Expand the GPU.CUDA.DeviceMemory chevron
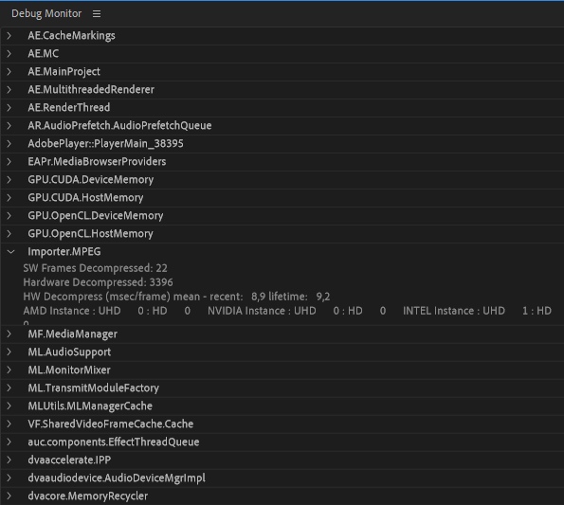Viewport: 564px width, 505px height. (x=9, y=179)
